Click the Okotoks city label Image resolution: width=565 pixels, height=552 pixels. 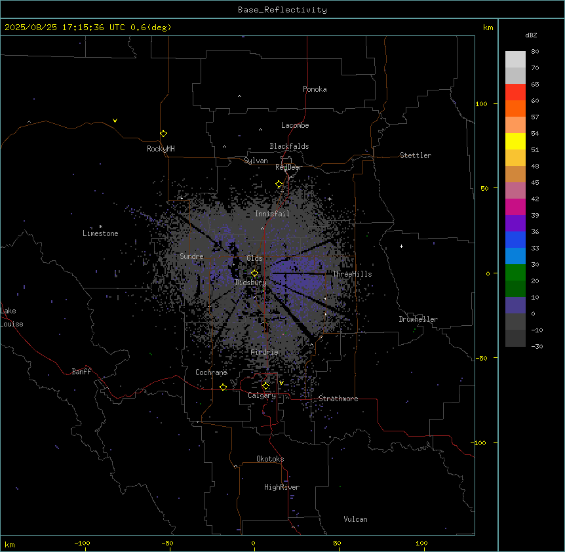[x=270, y=459]
